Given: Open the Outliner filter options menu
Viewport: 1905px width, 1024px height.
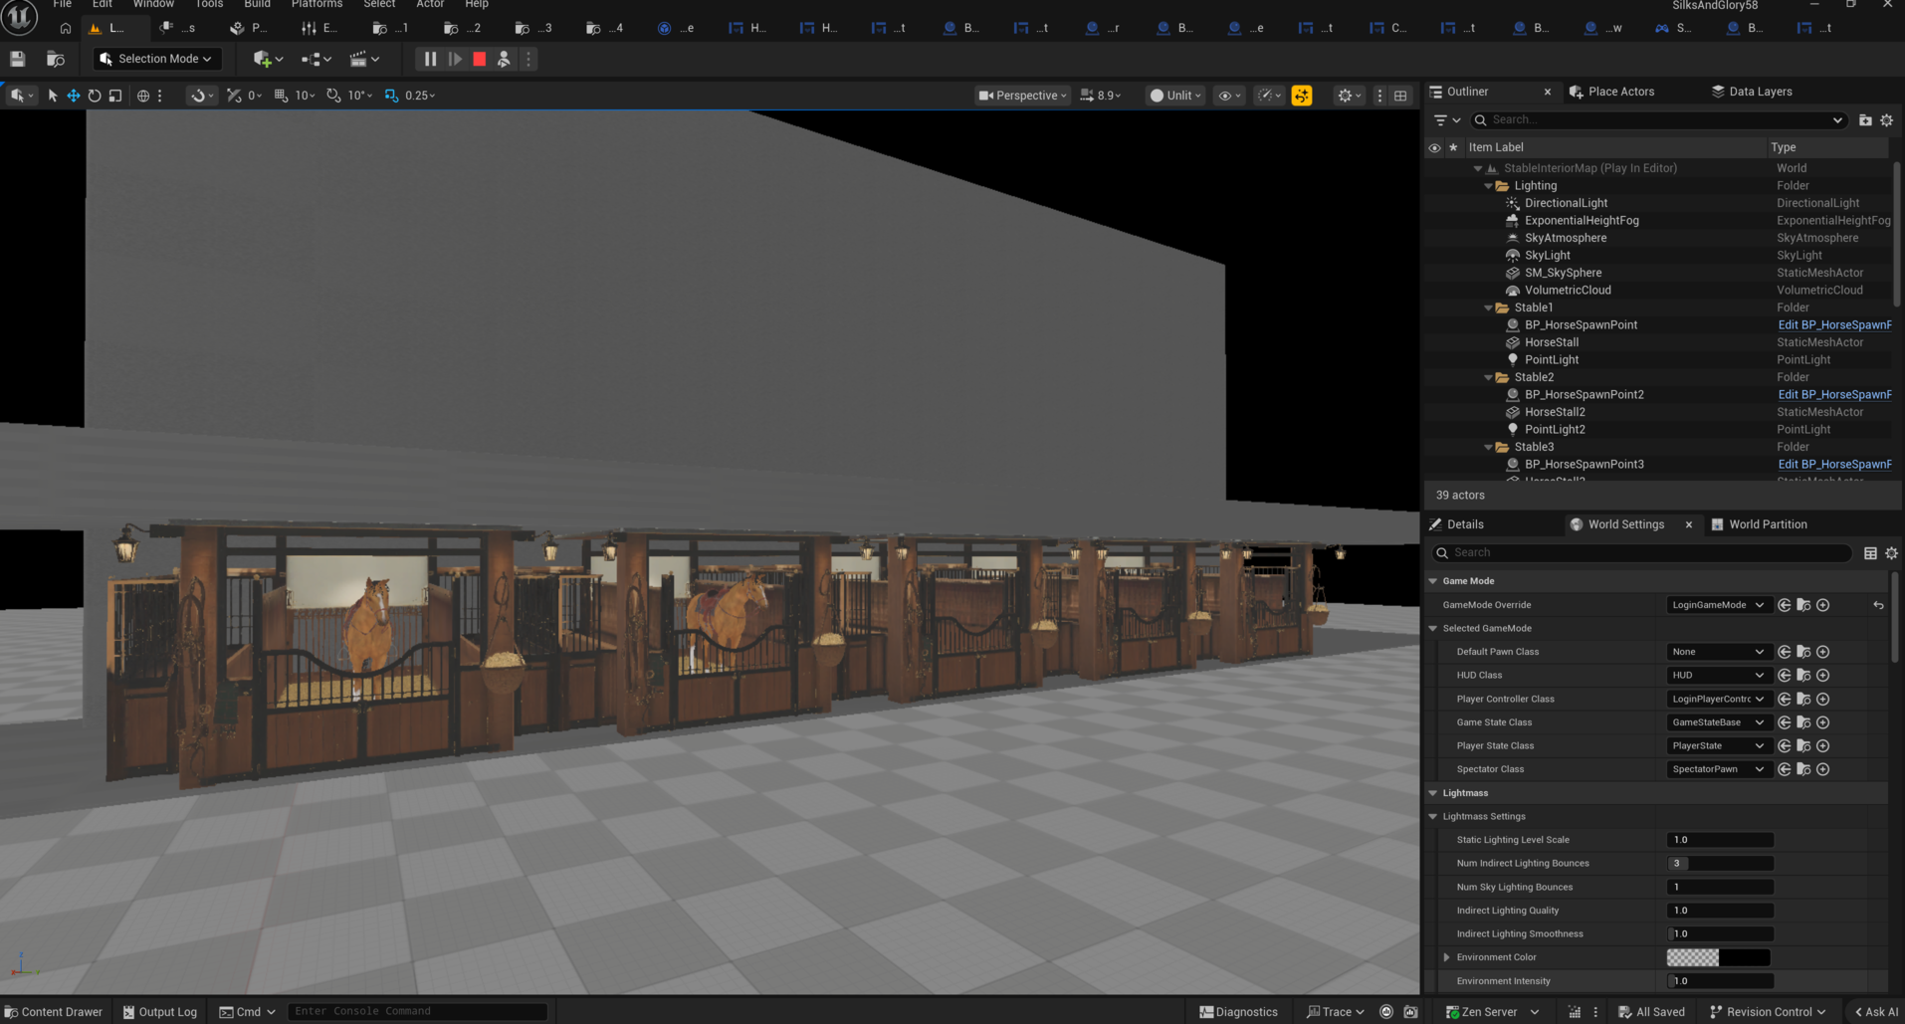Looking at the screenshot, I should (1447, 120).
